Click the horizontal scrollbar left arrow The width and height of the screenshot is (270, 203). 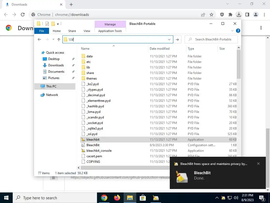pos(79,168)
